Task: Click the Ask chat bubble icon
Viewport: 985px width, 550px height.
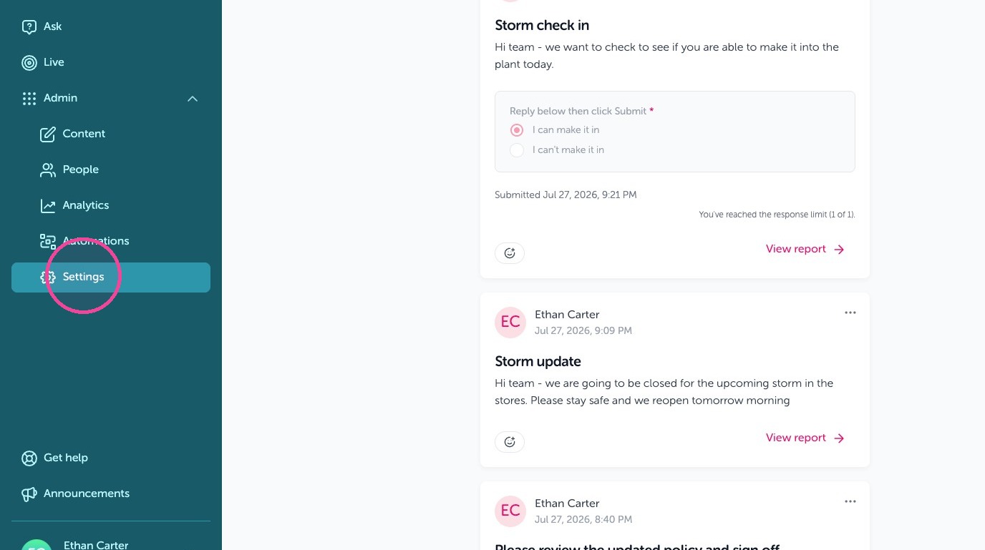Action: pos(29,26)
